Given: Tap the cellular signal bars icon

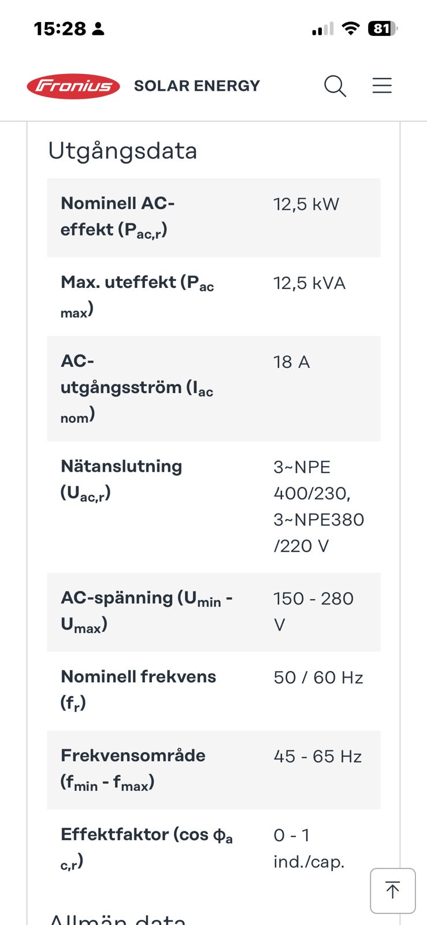Looking at the screenshot, I should [322, 29].
